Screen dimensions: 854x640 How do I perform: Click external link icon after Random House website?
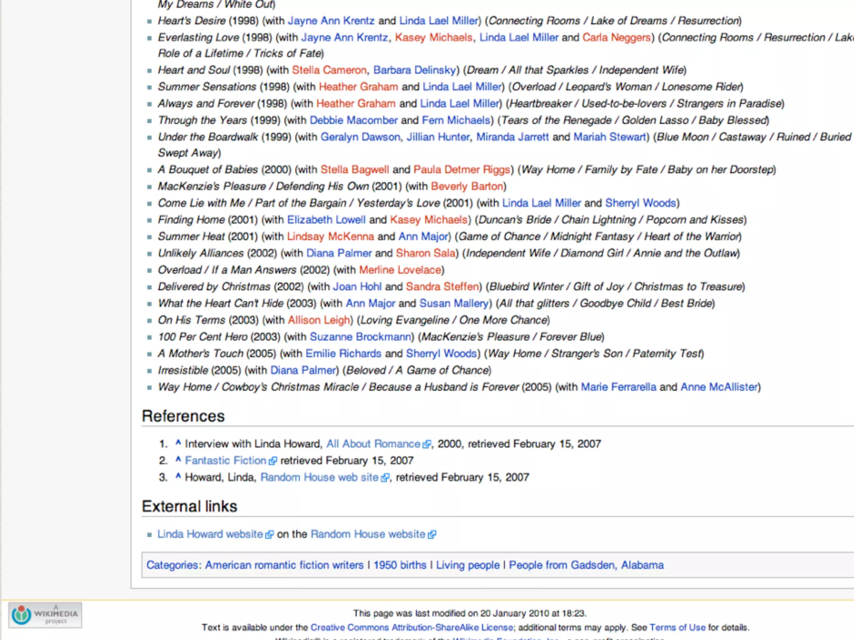(x=432, y=535)
